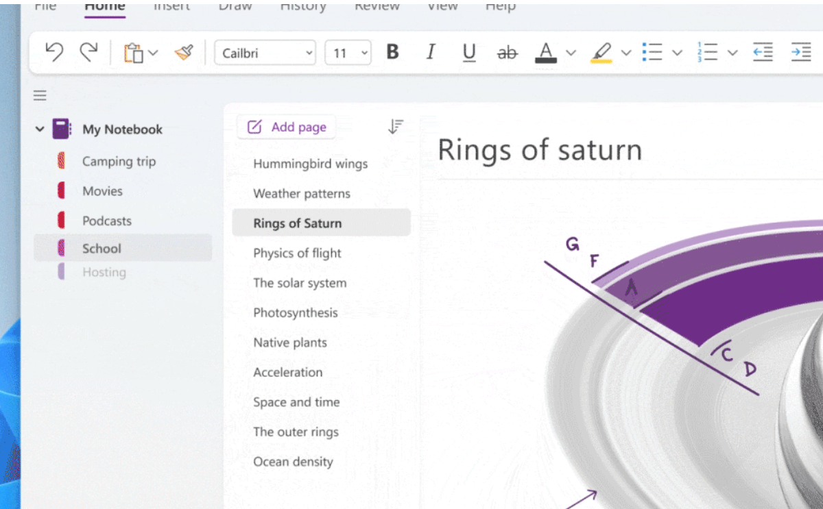This screenshot has width=823, height=509.
Task: Insert a bulleted list
Action: tap(652, 52)
